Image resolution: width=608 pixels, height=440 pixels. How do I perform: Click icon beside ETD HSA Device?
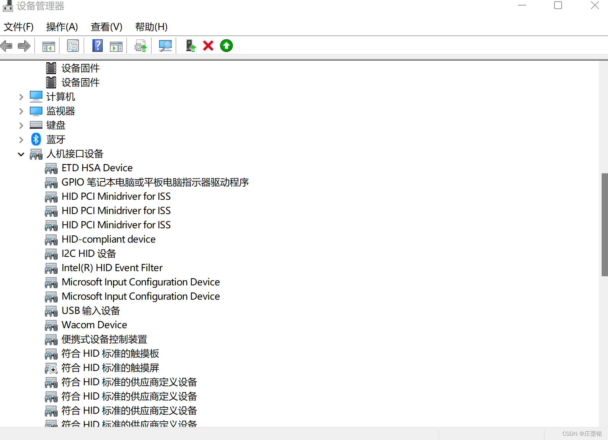[51, 168]
